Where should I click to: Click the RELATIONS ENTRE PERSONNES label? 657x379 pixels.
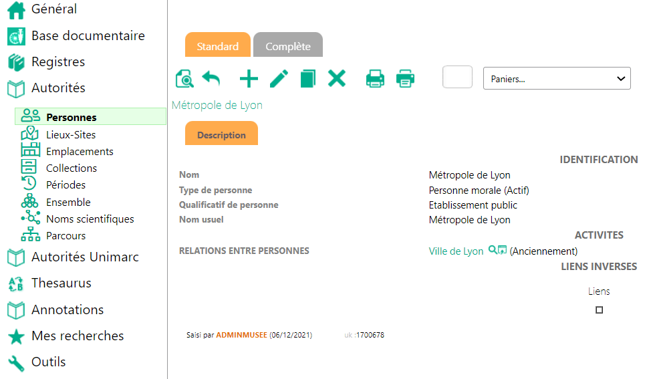(244, 251)
